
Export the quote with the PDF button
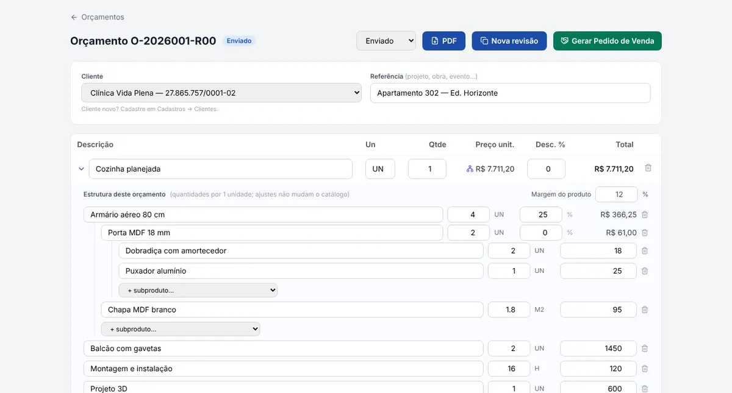coord(444,41)
